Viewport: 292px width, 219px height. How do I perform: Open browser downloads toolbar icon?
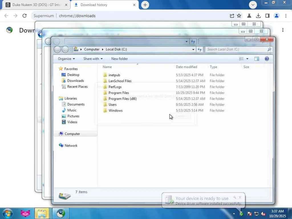[x=258, y=16]
